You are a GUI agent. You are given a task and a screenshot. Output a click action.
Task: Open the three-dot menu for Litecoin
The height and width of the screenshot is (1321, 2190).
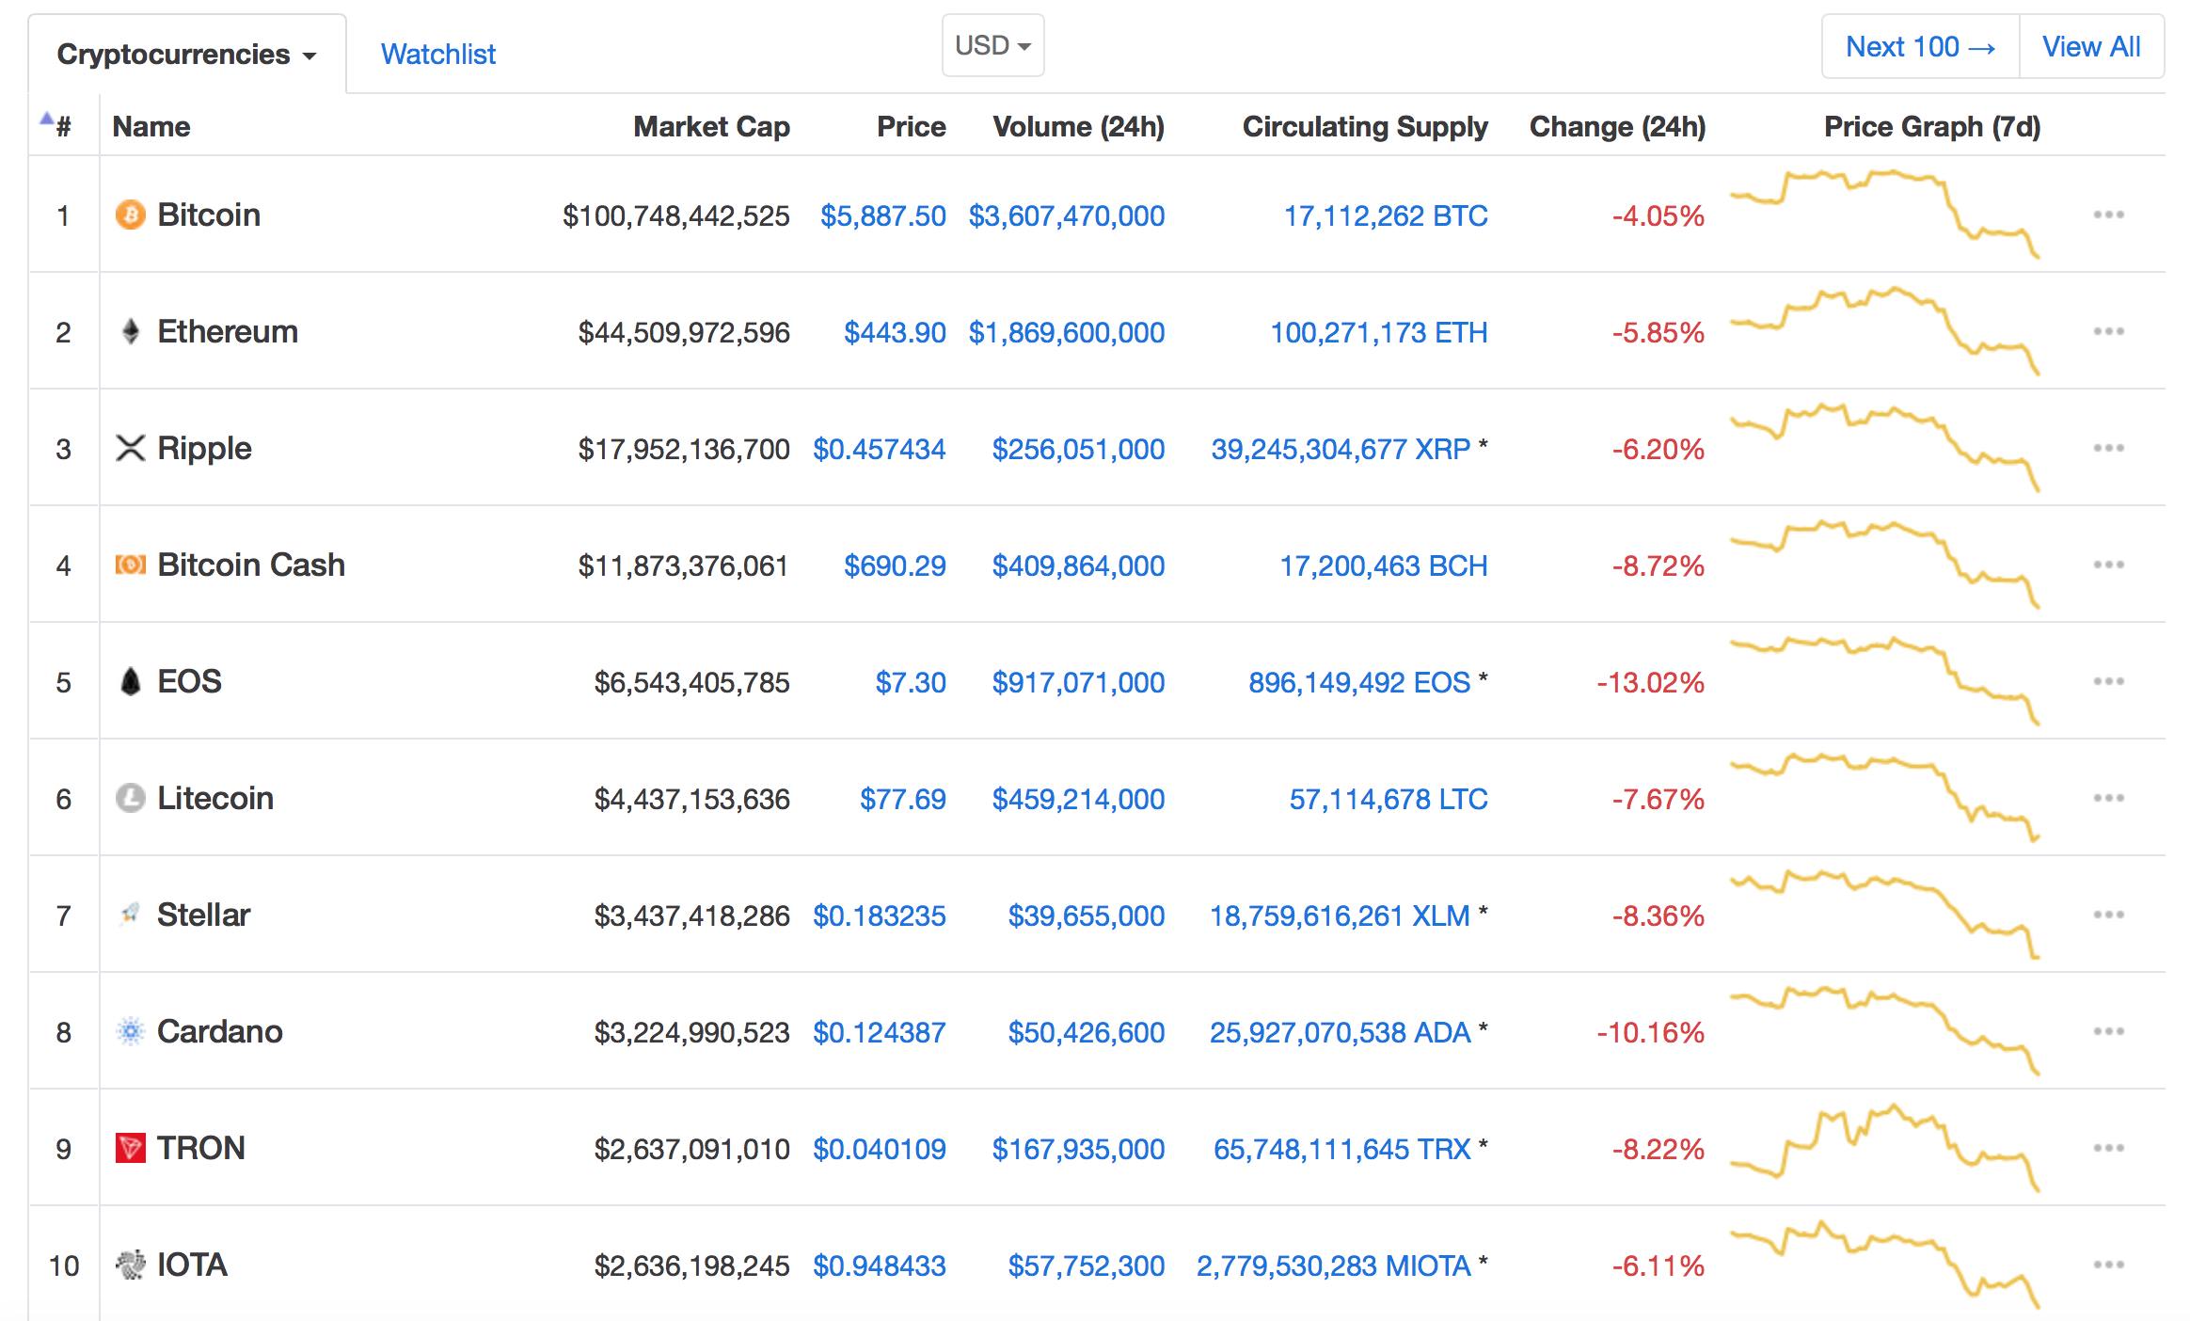pos(2108,798)
